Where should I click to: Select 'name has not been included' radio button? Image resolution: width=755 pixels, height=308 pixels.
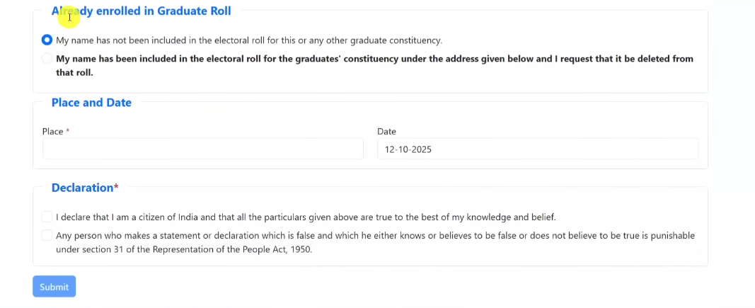click(x=47, y=40)
